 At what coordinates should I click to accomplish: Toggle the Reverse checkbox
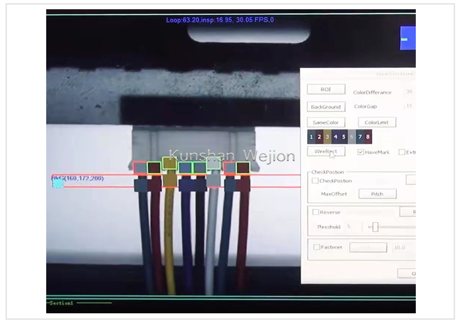click(x=316, y=212)
